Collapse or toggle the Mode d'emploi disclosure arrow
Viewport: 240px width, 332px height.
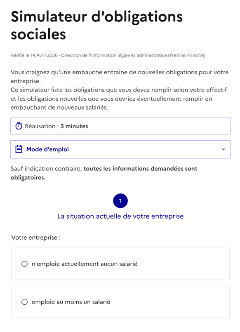tap(223, 149)
